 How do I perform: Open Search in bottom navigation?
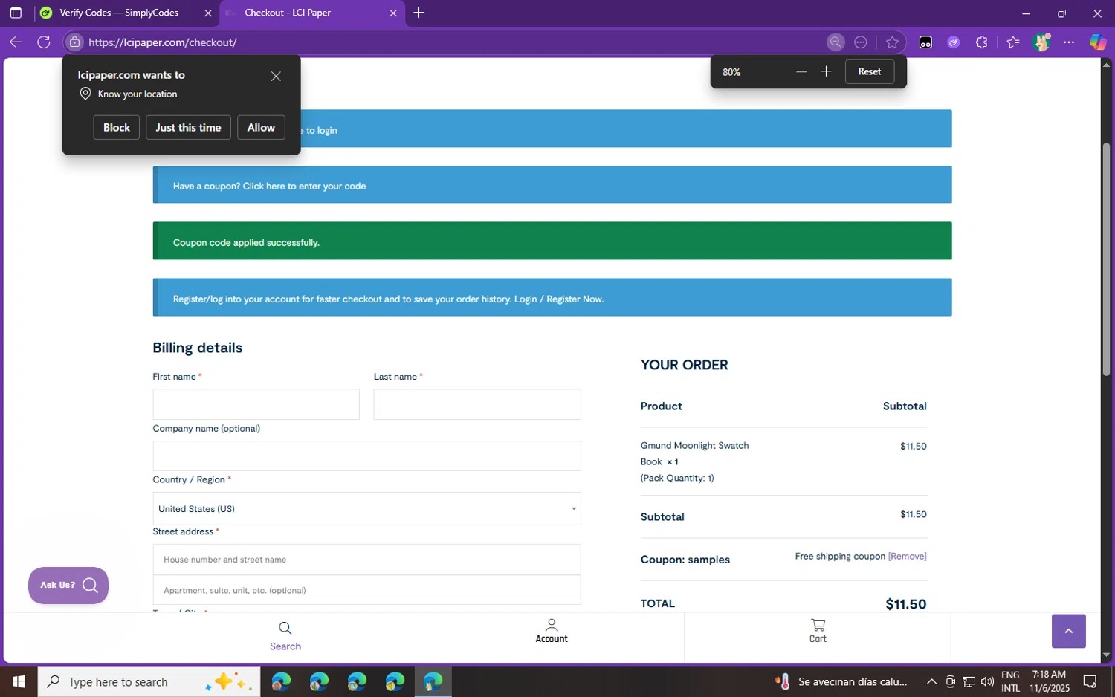point(285,637)
